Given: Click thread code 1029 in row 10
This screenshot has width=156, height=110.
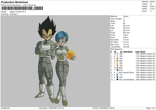Looking at the screenshot, I should point(138,75).
